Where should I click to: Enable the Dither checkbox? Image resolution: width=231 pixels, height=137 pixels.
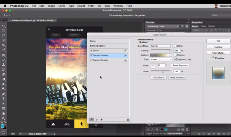point(175,46)
